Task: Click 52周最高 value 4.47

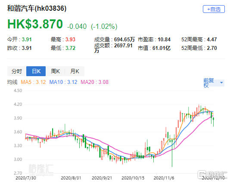Action: 212,40
